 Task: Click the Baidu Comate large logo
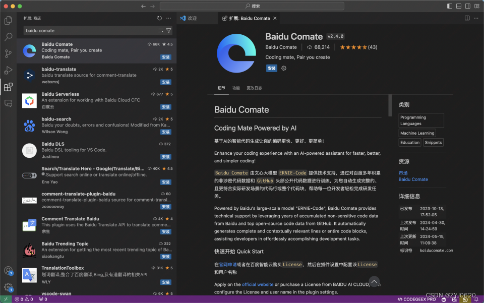236,53
